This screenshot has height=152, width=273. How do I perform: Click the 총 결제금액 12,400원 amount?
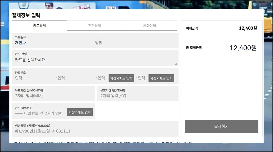243,48
